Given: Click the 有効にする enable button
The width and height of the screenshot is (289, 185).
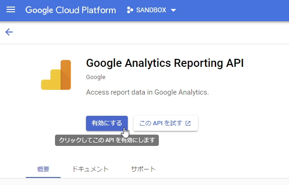Looking at the screenshot, I should pos(107,123).
